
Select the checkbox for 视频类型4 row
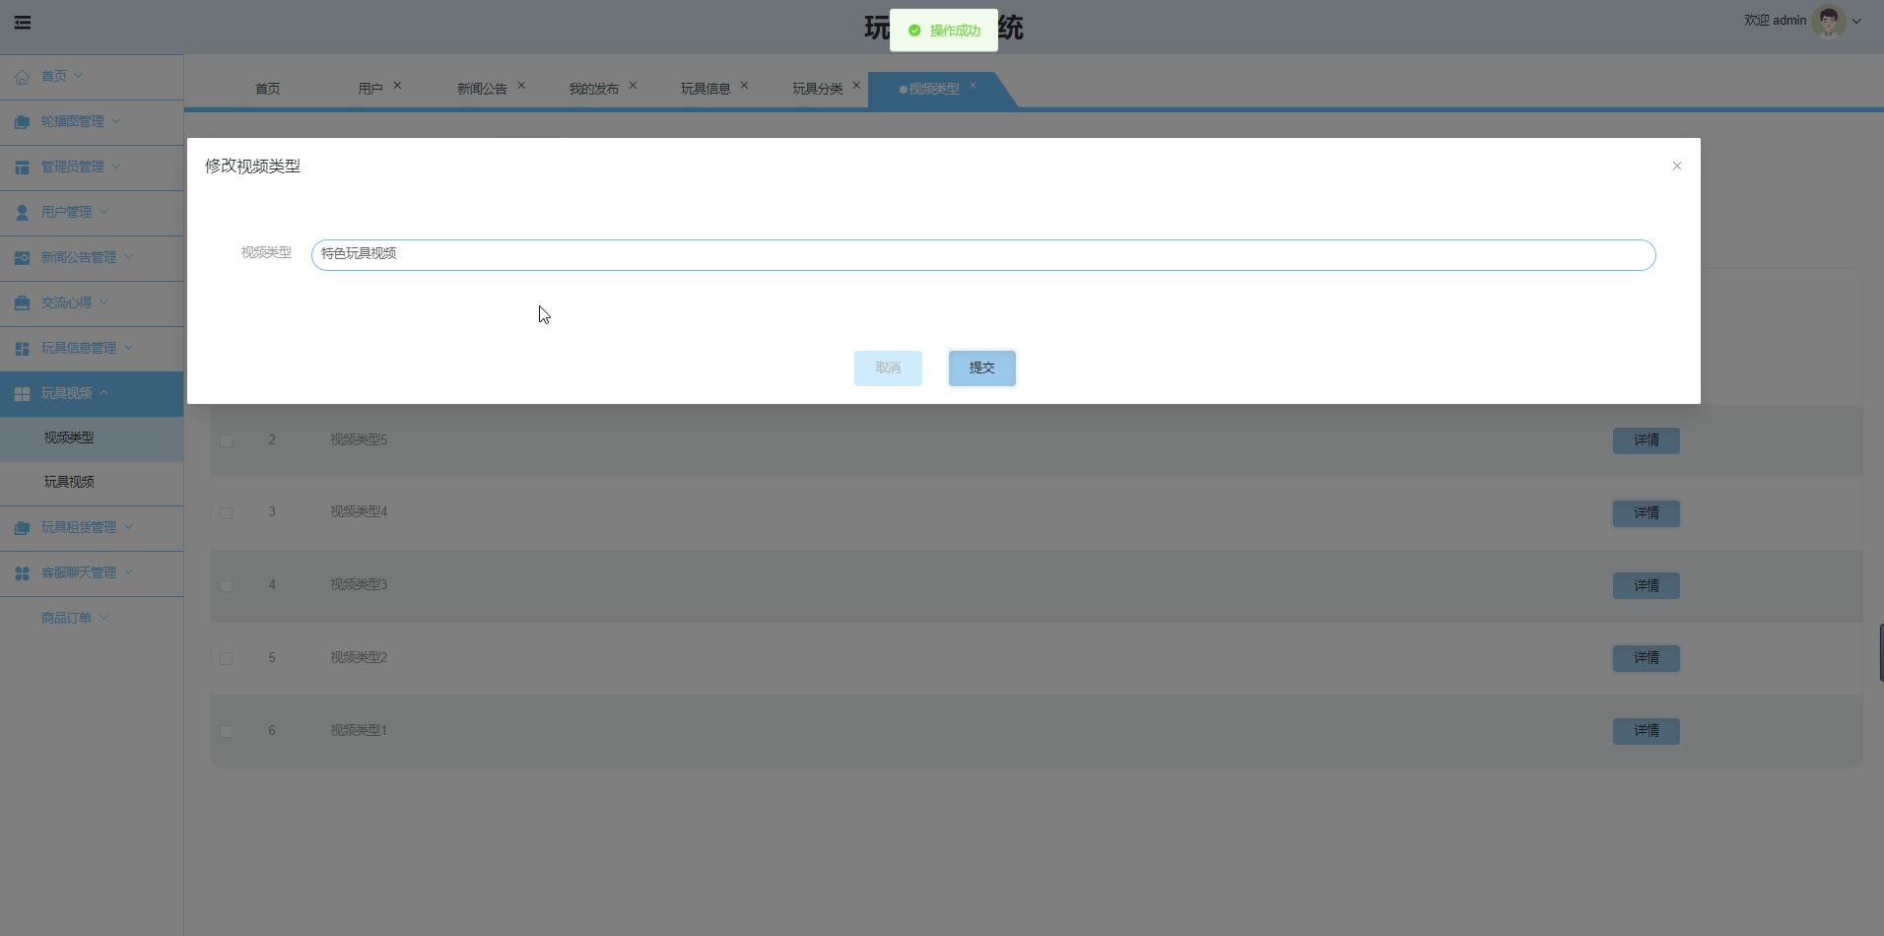tap(226, 513)
